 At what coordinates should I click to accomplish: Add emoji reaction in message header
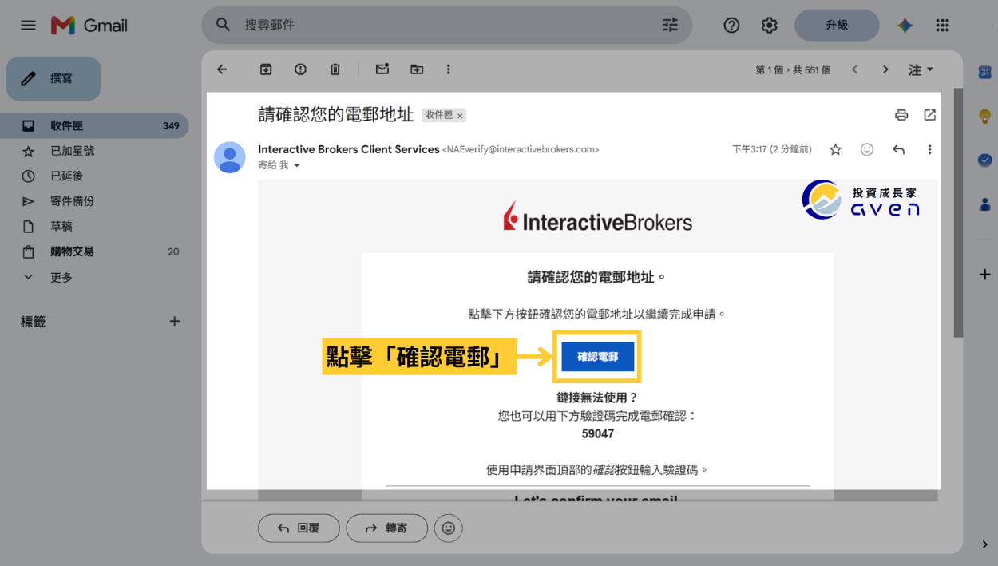(x=867, y=149)
